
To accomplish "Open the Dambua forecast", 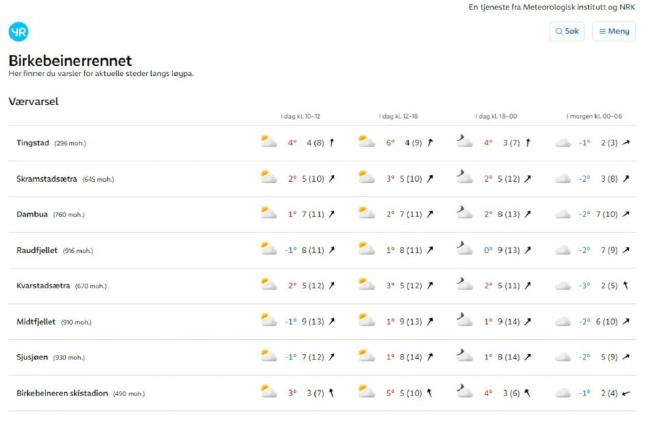I will click(x=33, y=214).
